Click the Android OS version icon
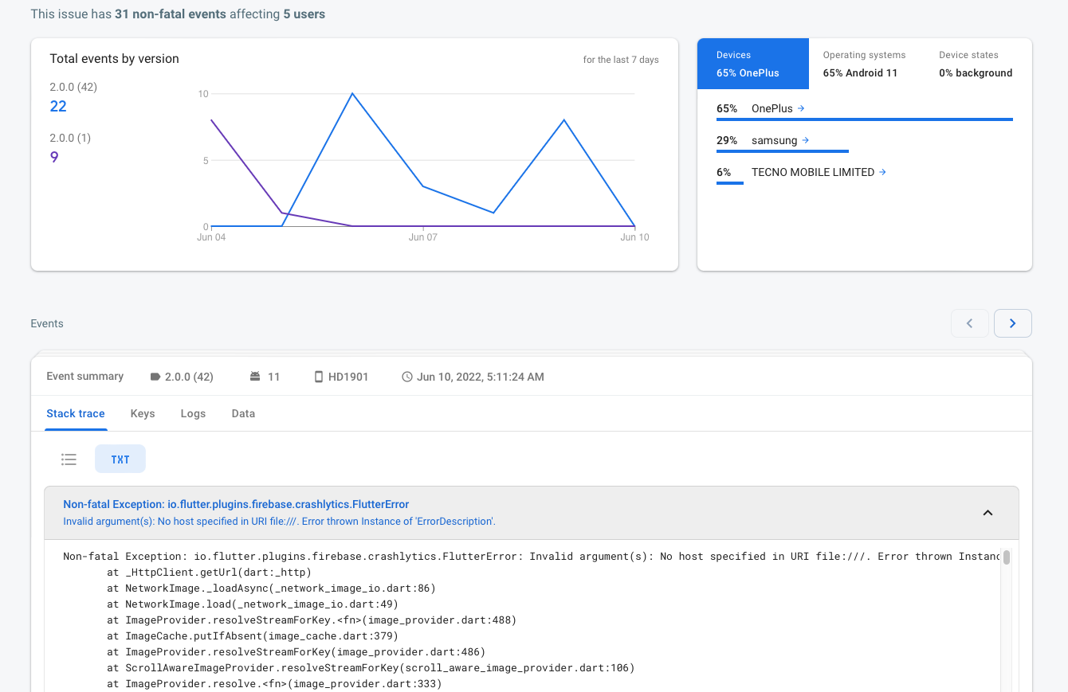1068x692 pixels. [x=255, y=377]
